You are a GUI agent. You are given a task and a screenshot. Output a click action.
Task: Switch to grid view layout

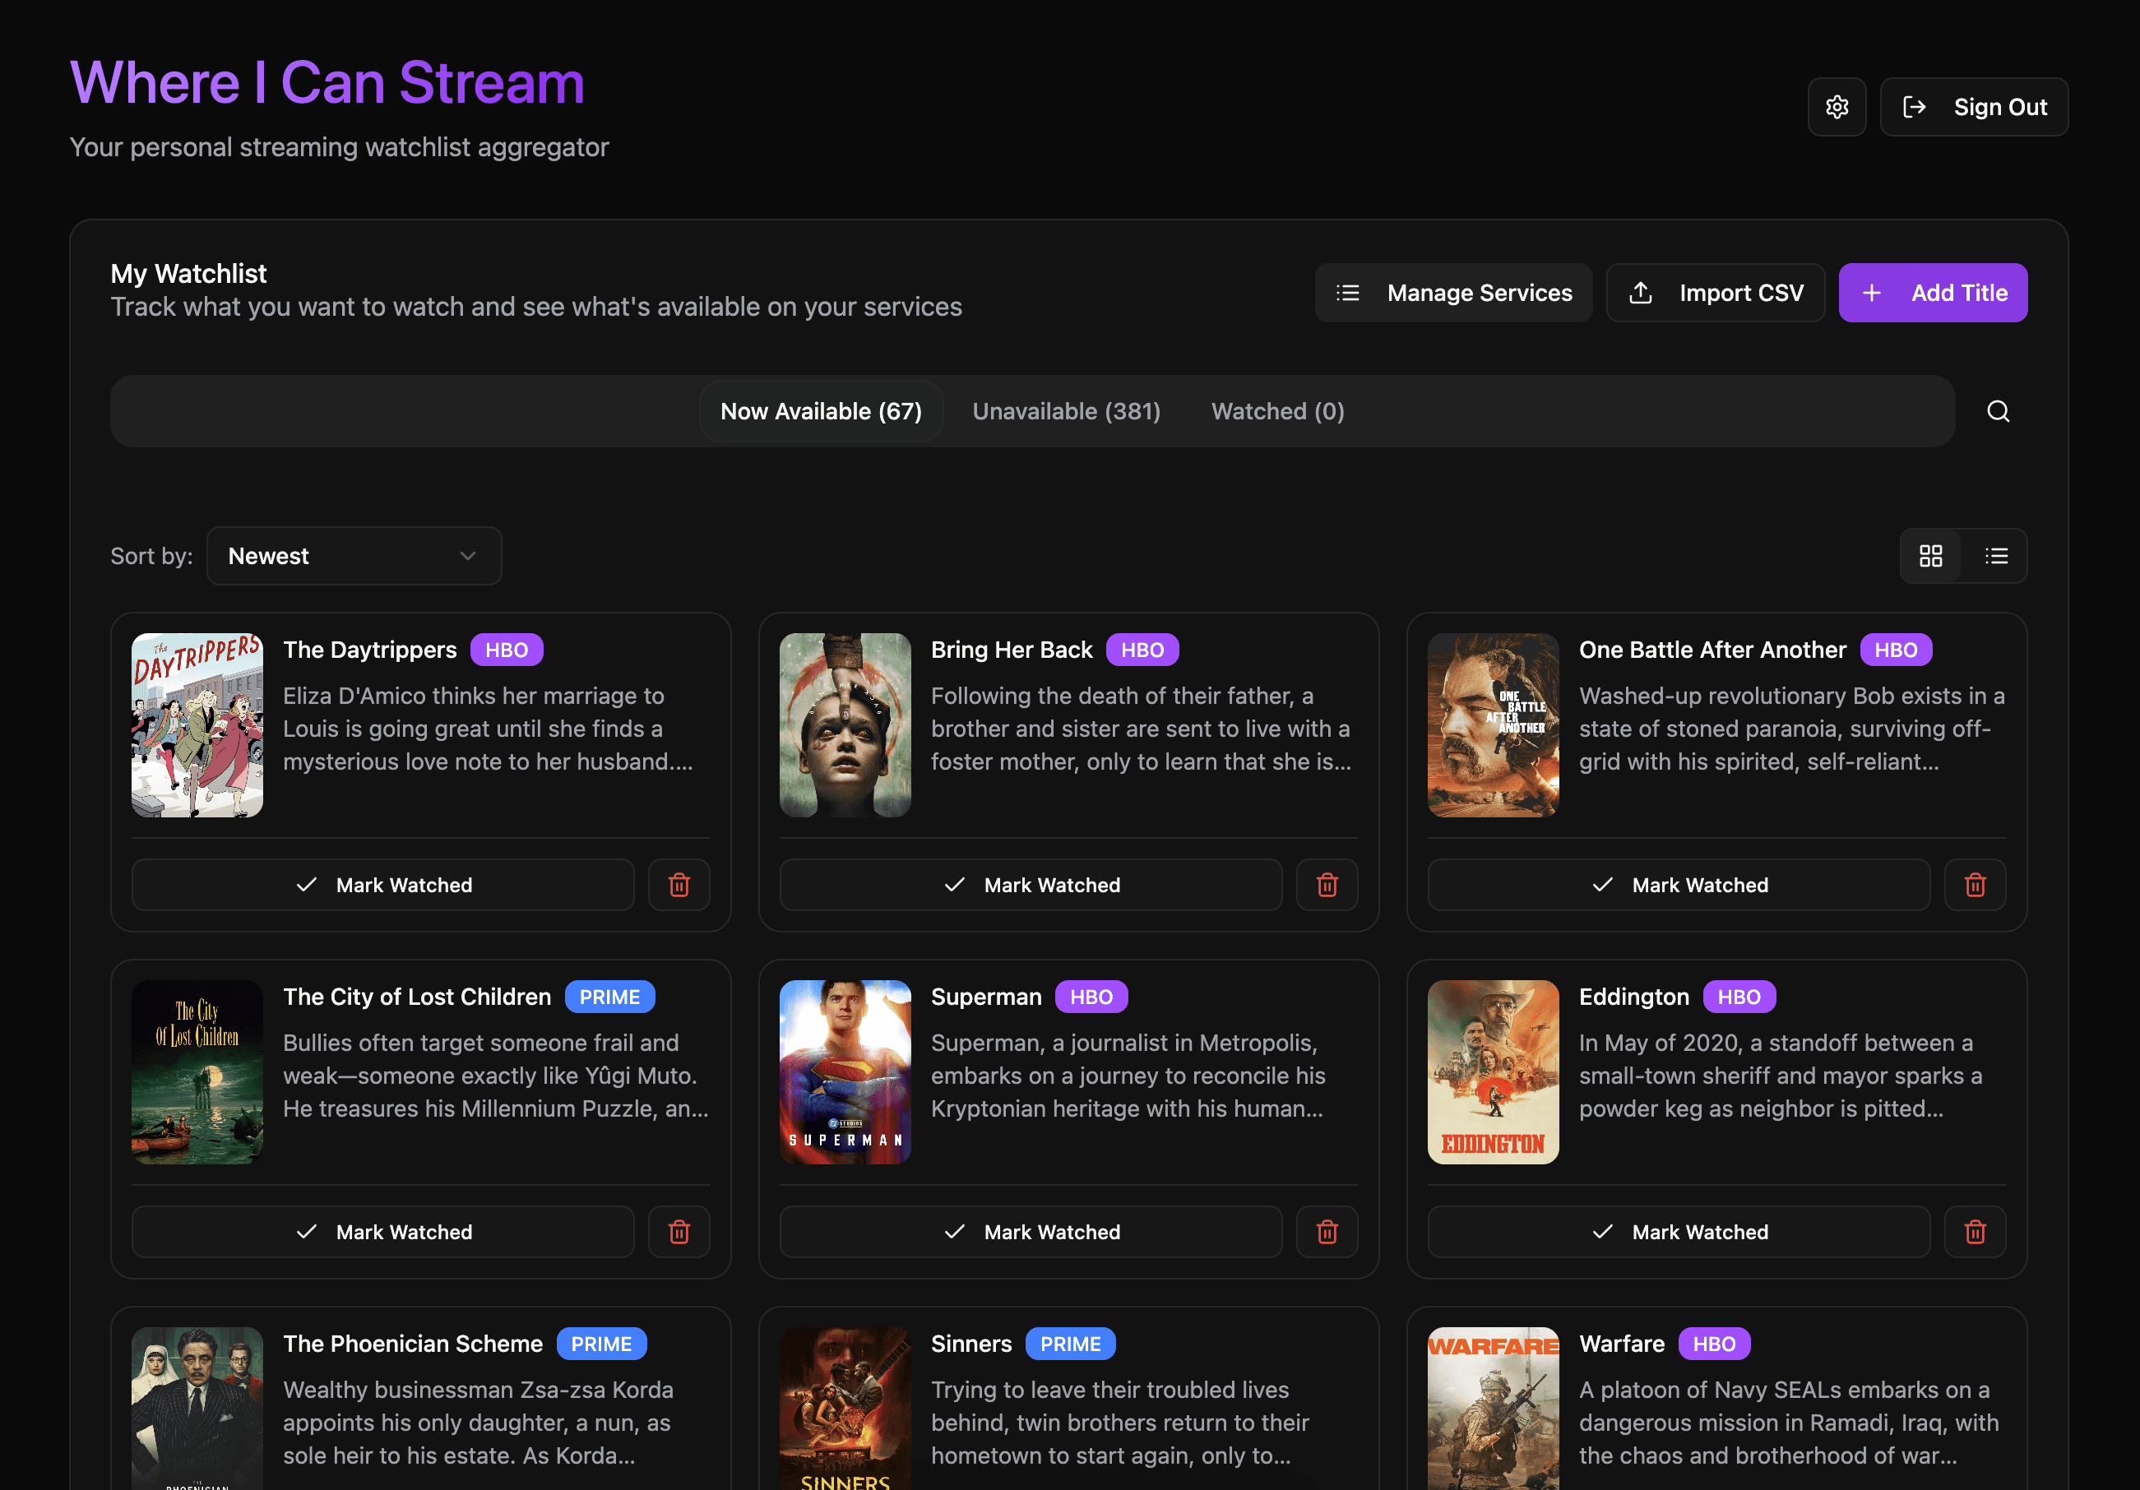tap(1930, 557)
